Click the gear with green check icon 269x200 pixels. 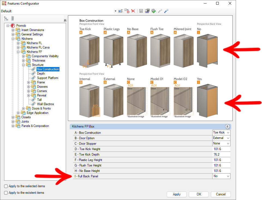click(154, 11)
